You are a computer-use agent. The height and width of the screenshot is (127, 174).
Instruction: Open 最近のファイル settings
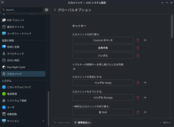click(x=23, y=27)
